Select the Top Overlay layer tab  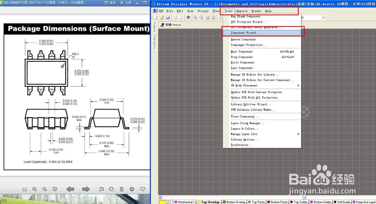[209, 202]
